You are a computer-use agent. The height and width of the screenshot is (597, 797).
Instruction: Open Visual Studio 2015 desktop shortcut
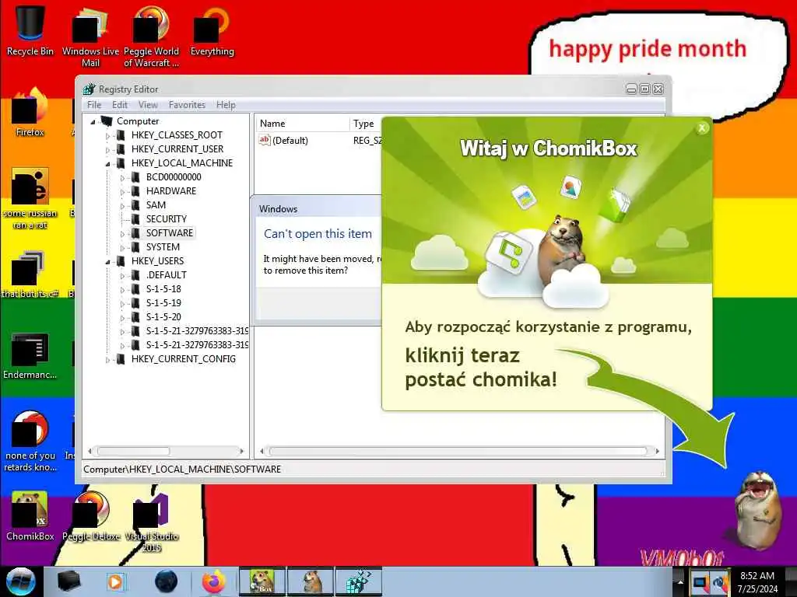(x=151, y=523)
